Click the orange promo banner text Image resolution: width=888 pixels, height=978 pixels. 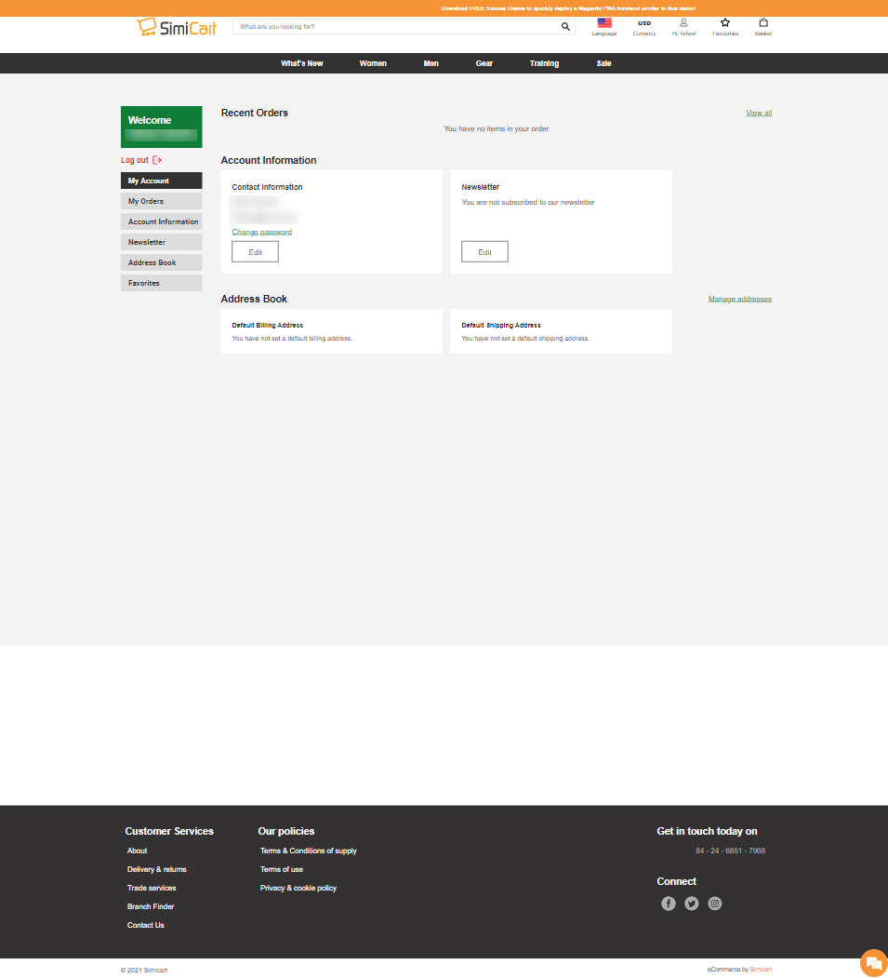[x=568, y=8]
